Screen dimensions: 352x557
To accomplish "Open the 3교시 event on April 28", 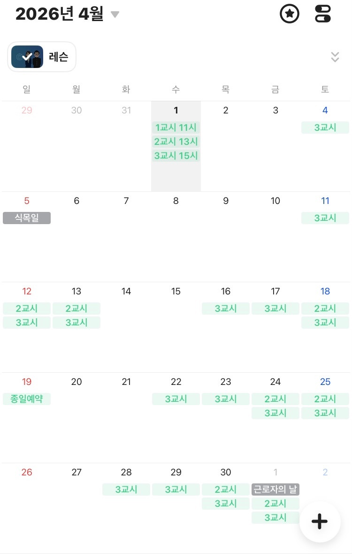I will (126, 489).
